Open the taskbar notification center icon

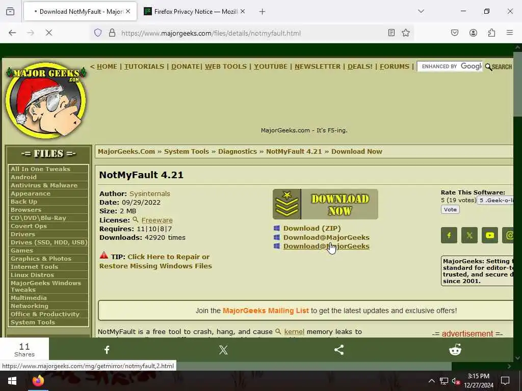point(505,381)
